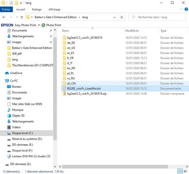Open Bureau under Ce PC
Viewport: 189px width, 174px height.
click(x=17, y=87)
